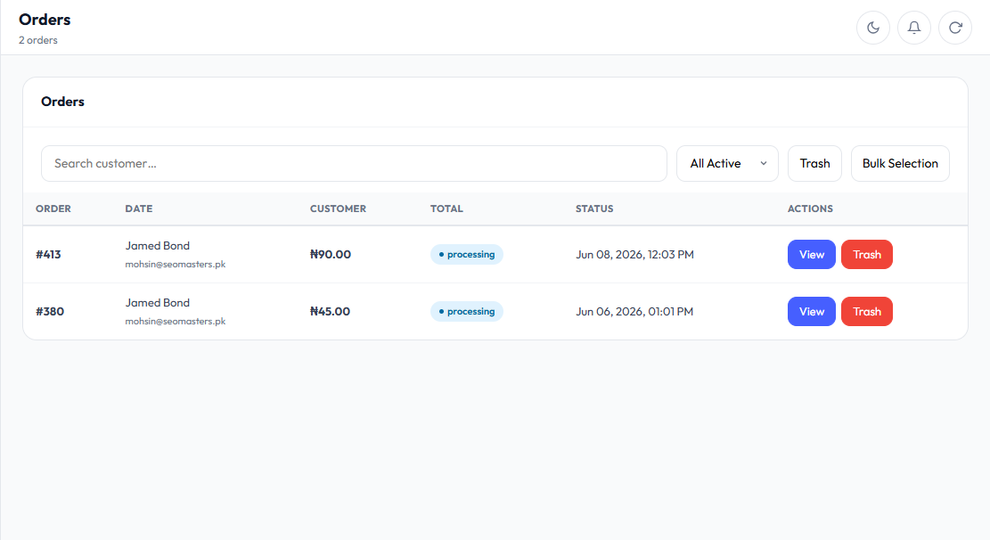Click the refresh icon in the header
This screenshot has height=540, width=990.
955,28
